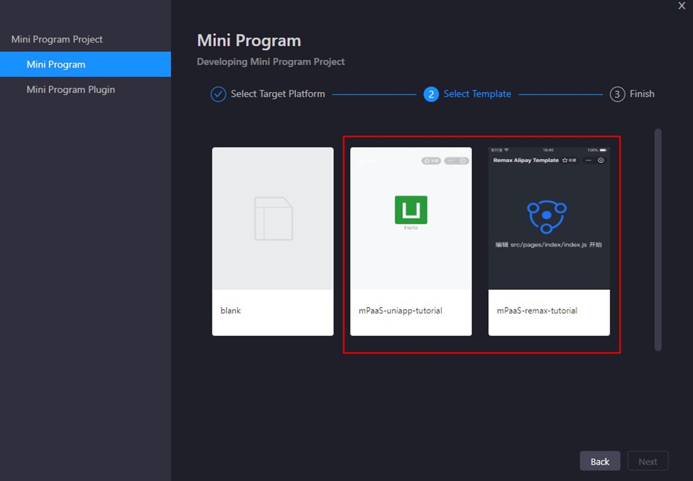Open the Select Template step label
Viewport: 693px width, 481px height.
pyautogui.click(x=477, y=94)
